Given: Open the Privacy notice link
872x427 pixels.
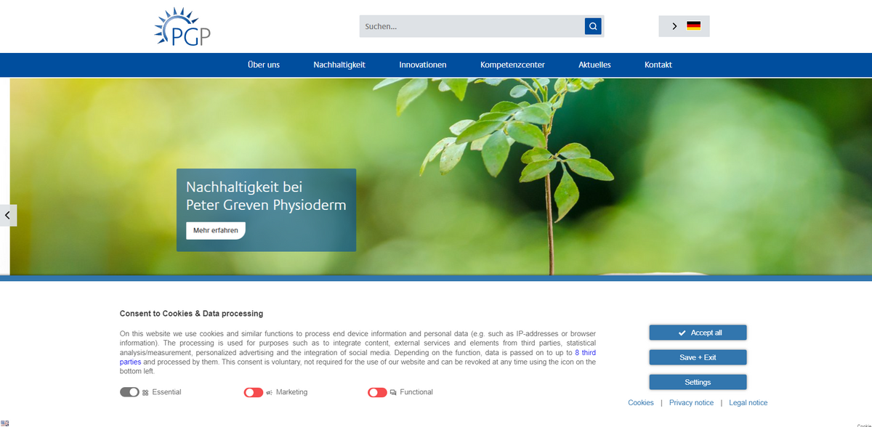Looking at the screenshot, I should click(691, 402).
